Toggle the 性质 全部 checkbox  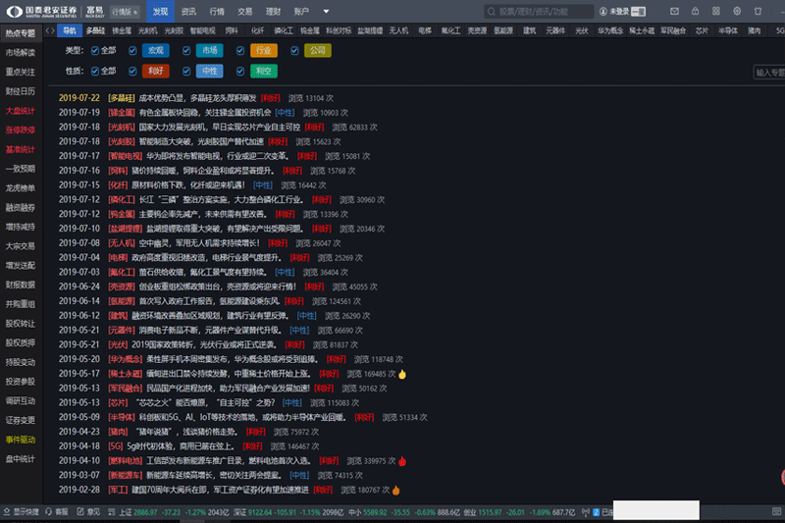pos(94,71)
